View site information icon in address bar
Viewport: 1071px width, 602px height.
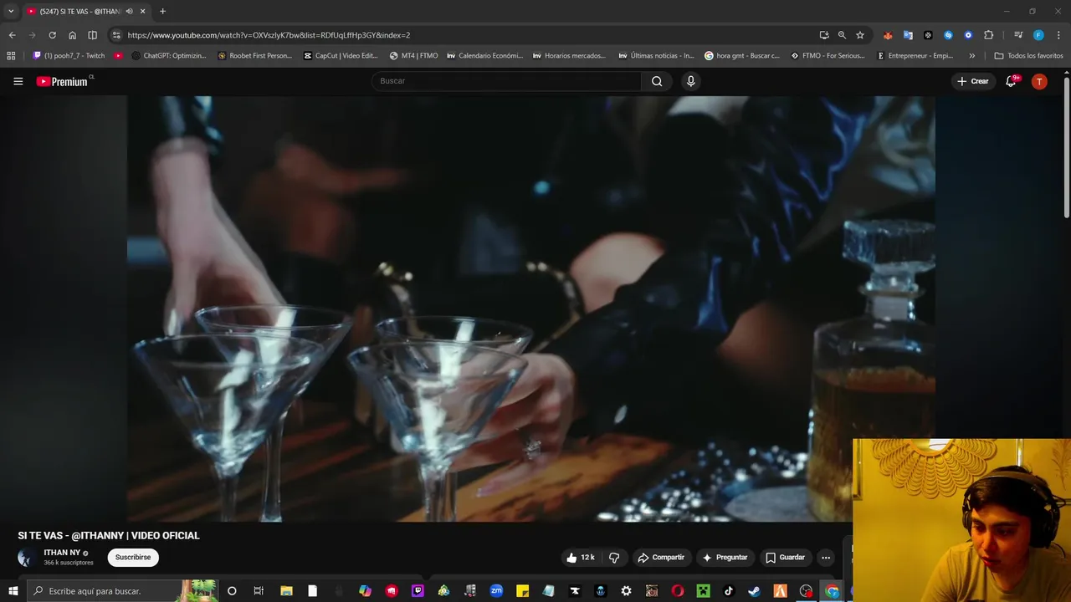click(116, 35)
